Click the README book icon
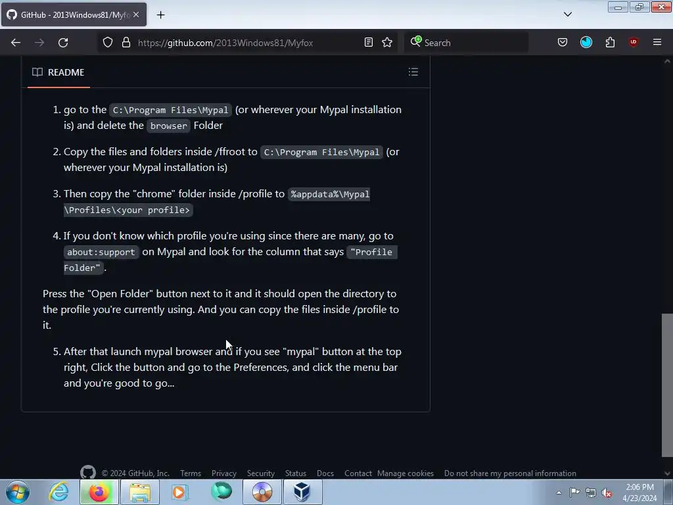This screenshot has height=505, width=673. 37,72
